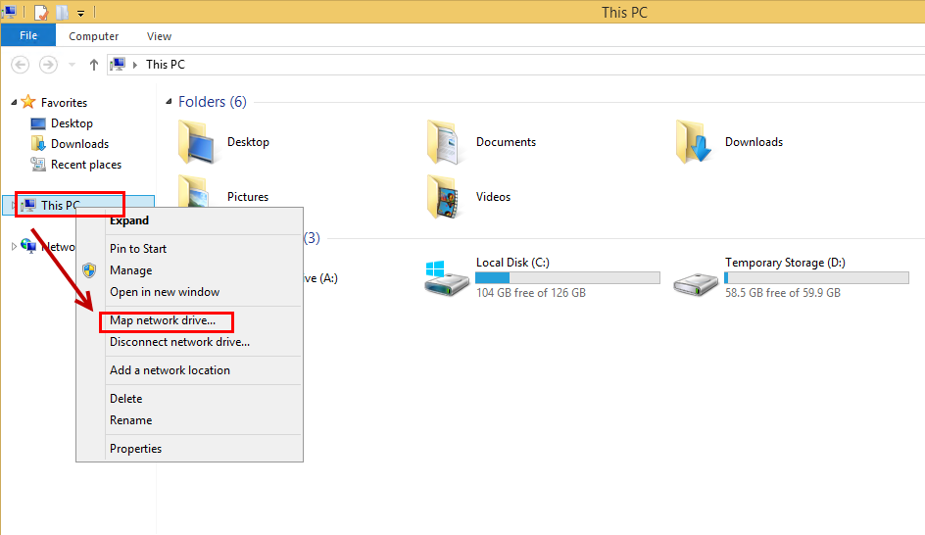Click Temporary Storage (D:) usage bar
Image resolution: width=925 pixels, height=535 pixels.
click(x=816, y=278)
